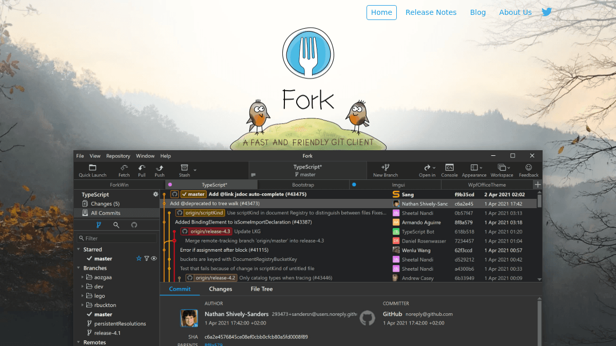Click the Pull toolbar icon
Image resolution: width=616 pixels, height=346 pixels.
(x=142, y=168)
